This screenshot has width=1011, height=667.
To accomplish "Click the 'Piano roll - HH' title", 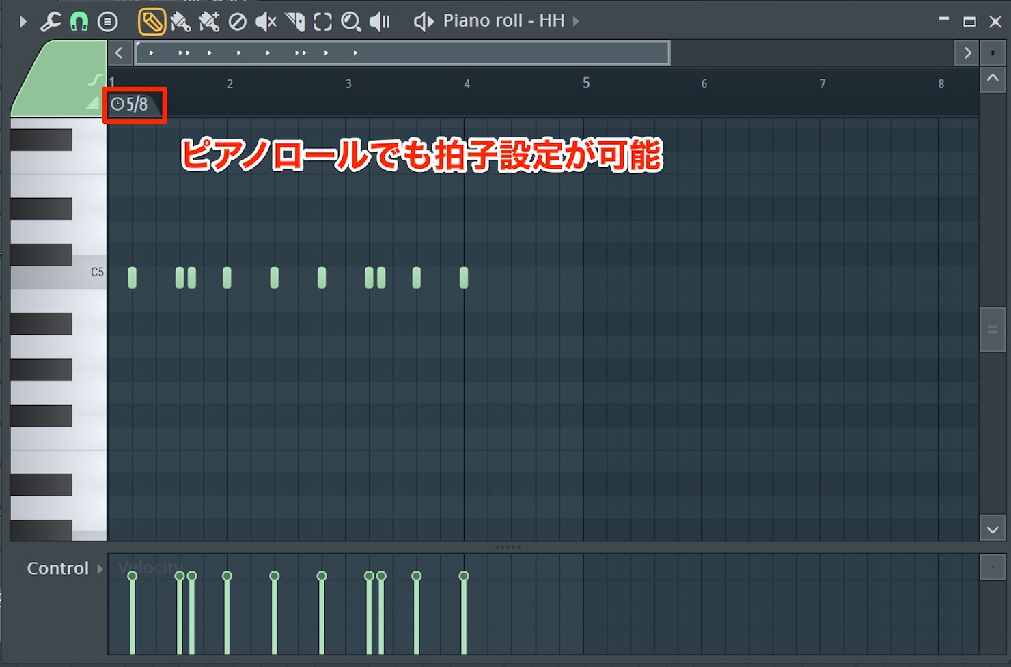I will pyautogui.click(x=503, y=20).
